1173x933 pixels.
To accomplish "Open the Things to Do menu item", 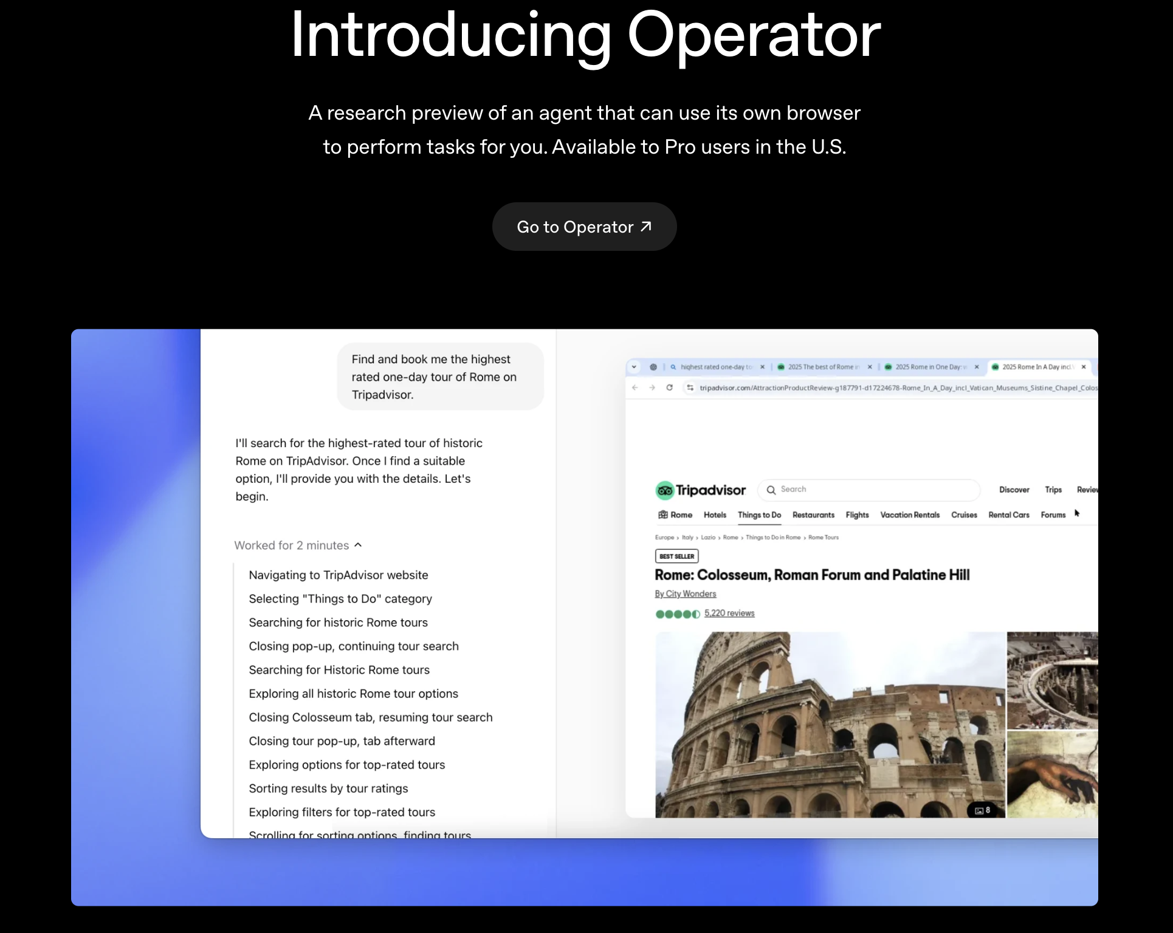I will [x=759, y=514].
